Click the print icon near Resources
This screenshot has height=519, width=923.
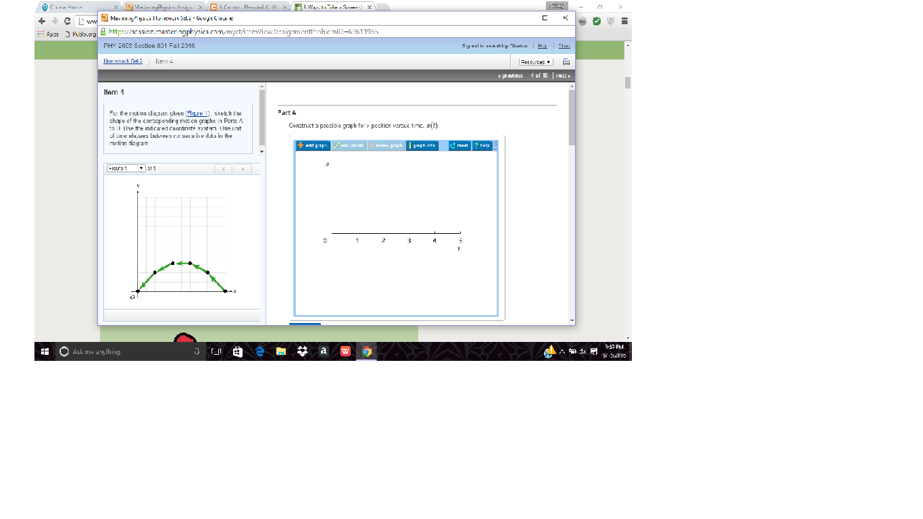tap(566, 61)
